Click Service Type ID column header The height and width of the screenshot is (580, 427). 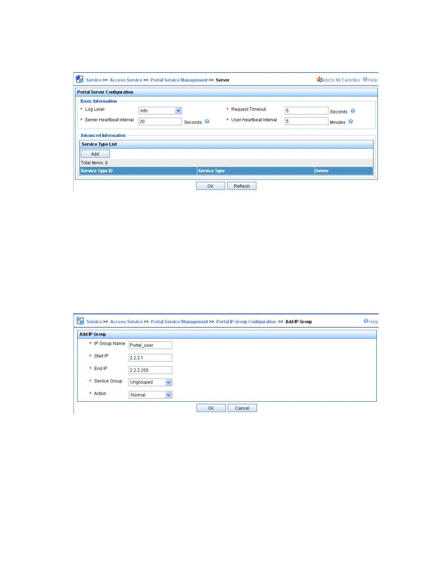(x=138, y=171)
